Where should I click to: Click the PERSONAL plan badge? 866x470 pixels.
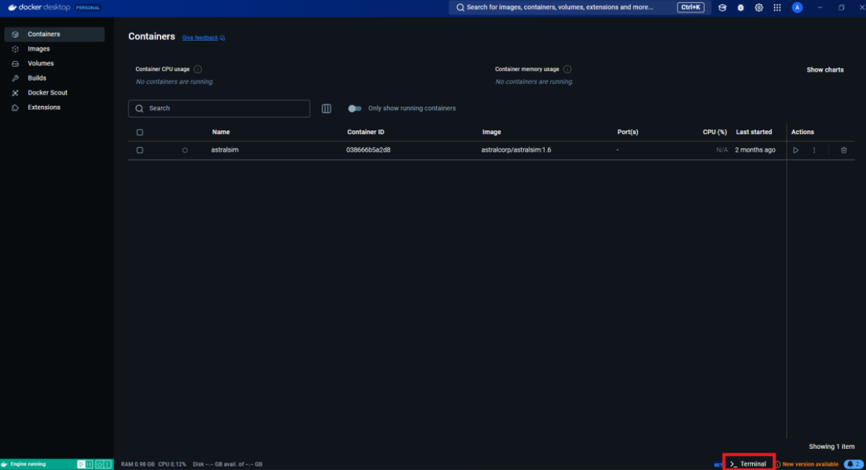(88, 8)
